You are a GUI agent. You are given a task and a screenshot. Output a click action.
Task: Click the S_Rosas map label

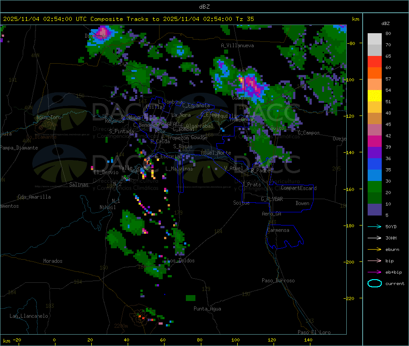tap(183, 146)
